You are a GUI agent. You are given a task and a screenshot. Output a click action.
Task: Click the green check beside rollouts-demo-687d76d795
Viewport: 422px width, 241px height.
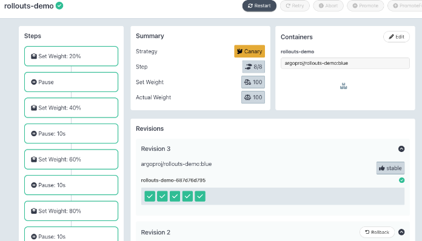pyautogui.click(x=401, y=180)
